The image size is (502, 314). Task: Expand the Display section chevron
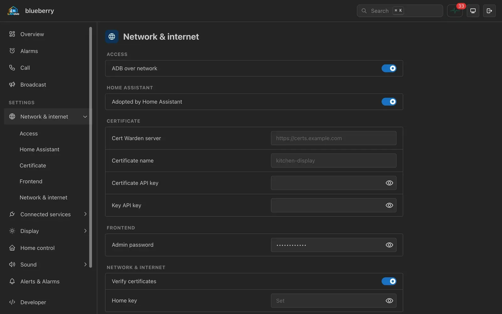pos(85,231)
